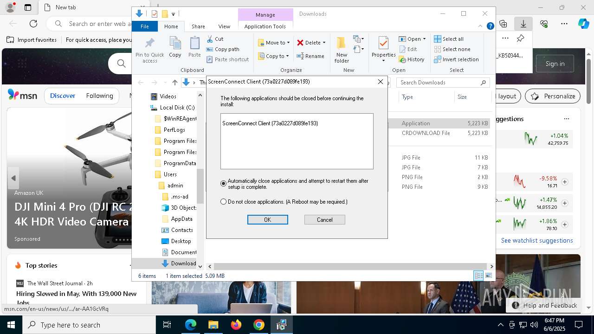This screenshot has width=594, height=334.
Task: Open the Windows Start menu
Action: pyautogui.click(x=11, y=325)
